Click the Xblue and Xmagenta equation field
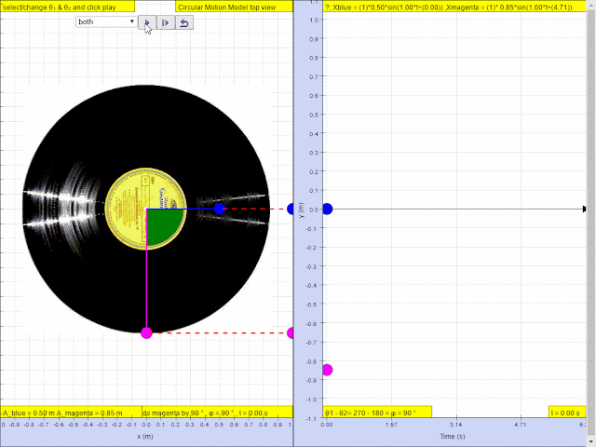Viewport: 596px width, 447px height. [x=454, y=7]
